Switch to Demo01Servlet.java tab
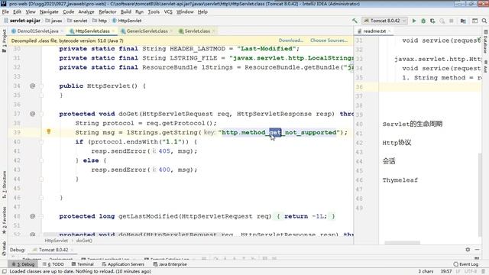Viewport: 489px width, 275px height. 37,31
